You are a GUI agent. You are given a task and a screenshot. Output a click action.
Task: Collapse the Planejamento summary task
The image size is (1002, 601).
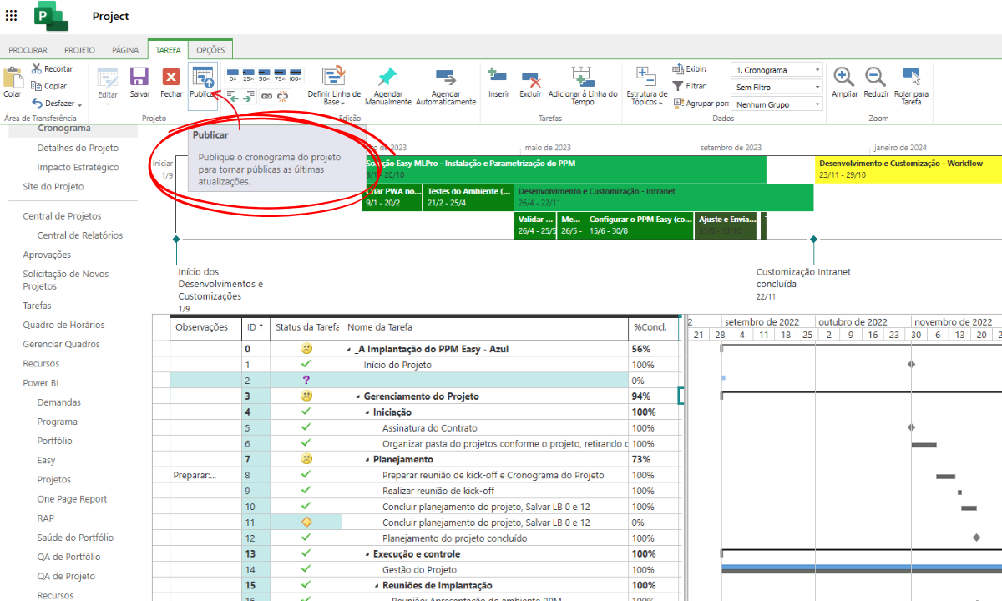(x=367, y=460)
